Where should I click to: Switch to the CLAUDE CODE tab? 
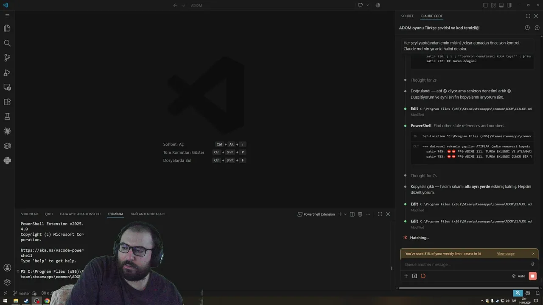(431, 16)
